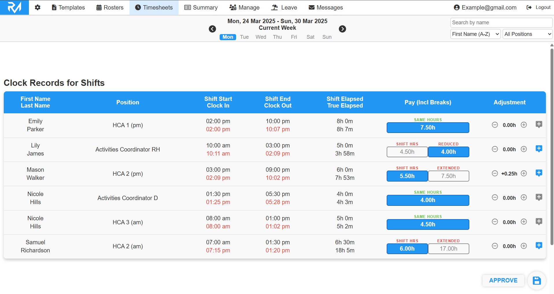Viewport: 554px width, 294px height.
Task: Select Mon day tab
Action: (228, 37)
